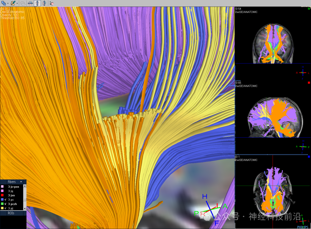Click the coronal brain thumbnail view SI 54
Screen dimensions: 311x229
point(272,44)
